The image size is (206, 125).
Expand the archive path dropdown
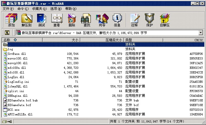pyautogui.click(x=201, y=33)
